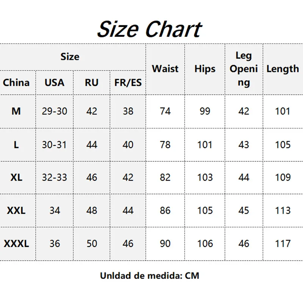Click the Leg Opening column header
The height and width of the screenshot is (303, 303).
[244, 69]
